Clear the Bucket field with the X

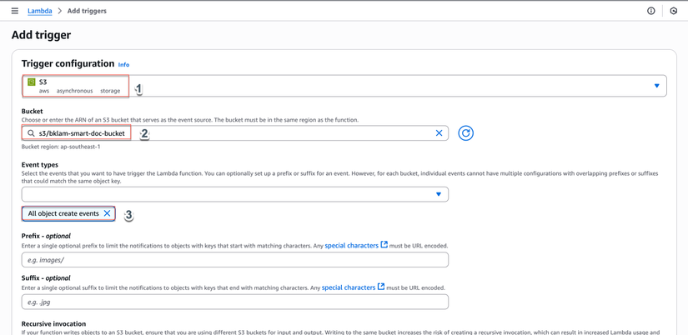click(x=439, y=133)
